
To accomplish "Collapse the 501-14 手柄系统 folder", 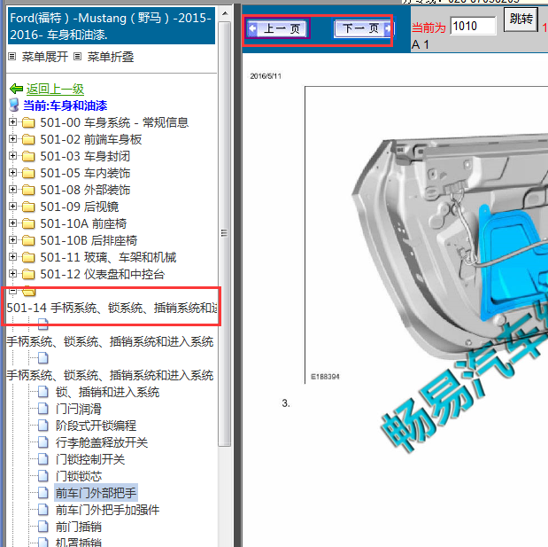I will pos(13,291).
